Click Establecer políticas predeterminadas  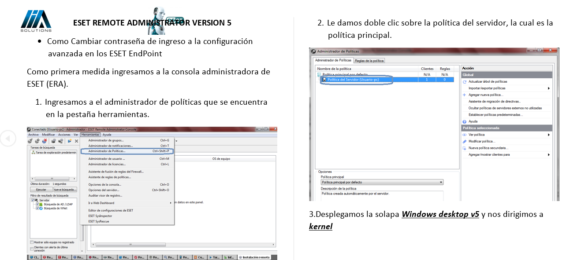495,115
